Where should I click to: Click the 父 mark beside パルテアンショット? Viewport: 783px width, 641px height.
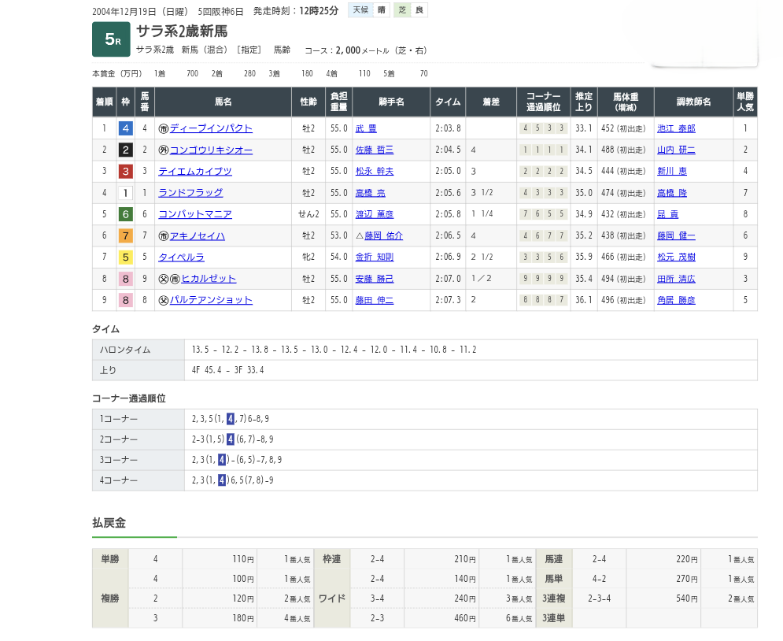pyautogui.click(x=164, y=300)
